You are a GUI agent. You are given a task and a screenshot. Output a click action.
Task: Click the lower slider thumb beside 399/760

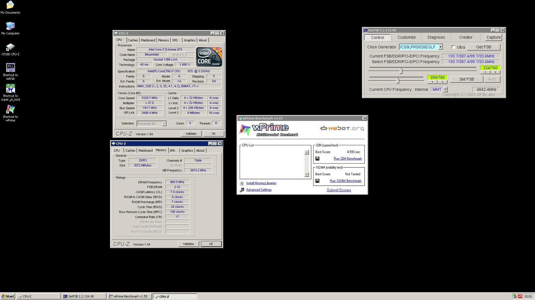point(397,80)
